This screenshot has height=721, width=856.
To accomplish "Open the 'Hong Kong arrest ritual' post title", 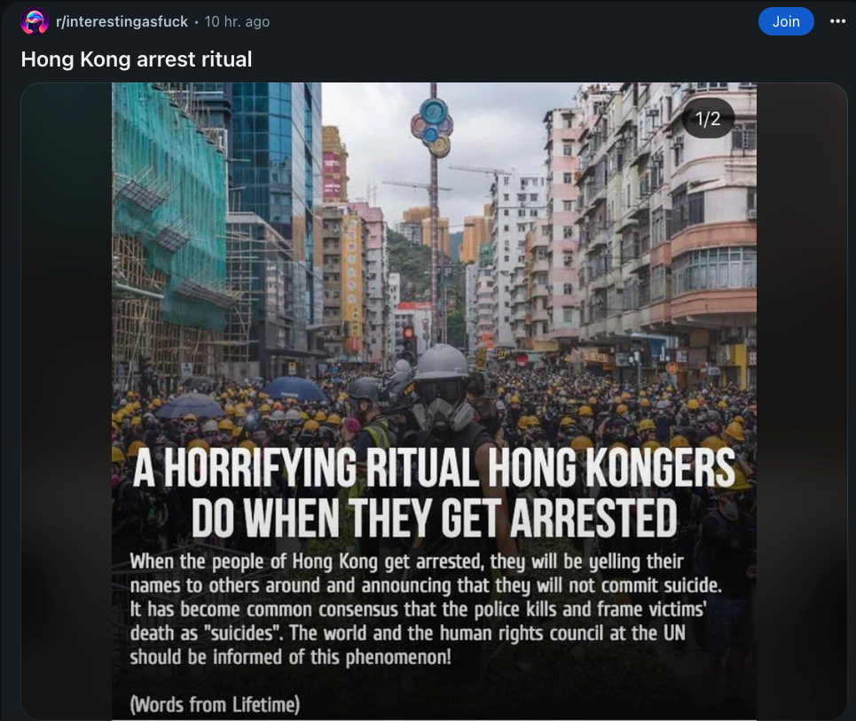I will [137, 59].
